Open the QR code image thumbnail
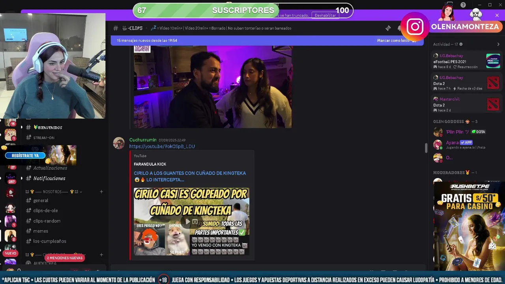 [x=142, y=49]
